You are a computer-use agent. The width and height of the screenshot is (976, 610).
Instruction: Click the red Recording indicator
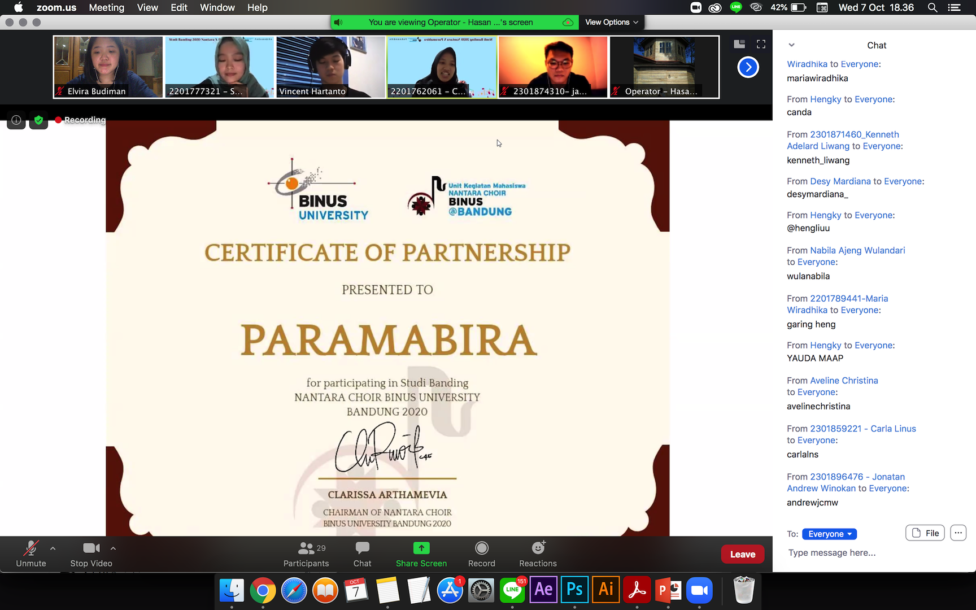click(80, 120)
